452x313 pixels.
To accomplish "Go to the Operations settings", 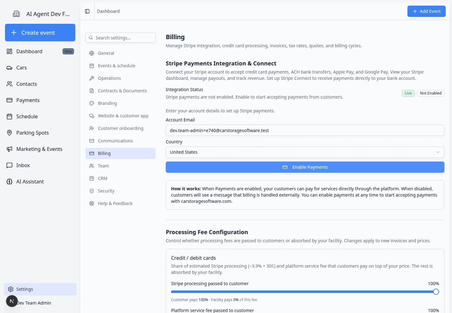I will [x=121, y=78].
